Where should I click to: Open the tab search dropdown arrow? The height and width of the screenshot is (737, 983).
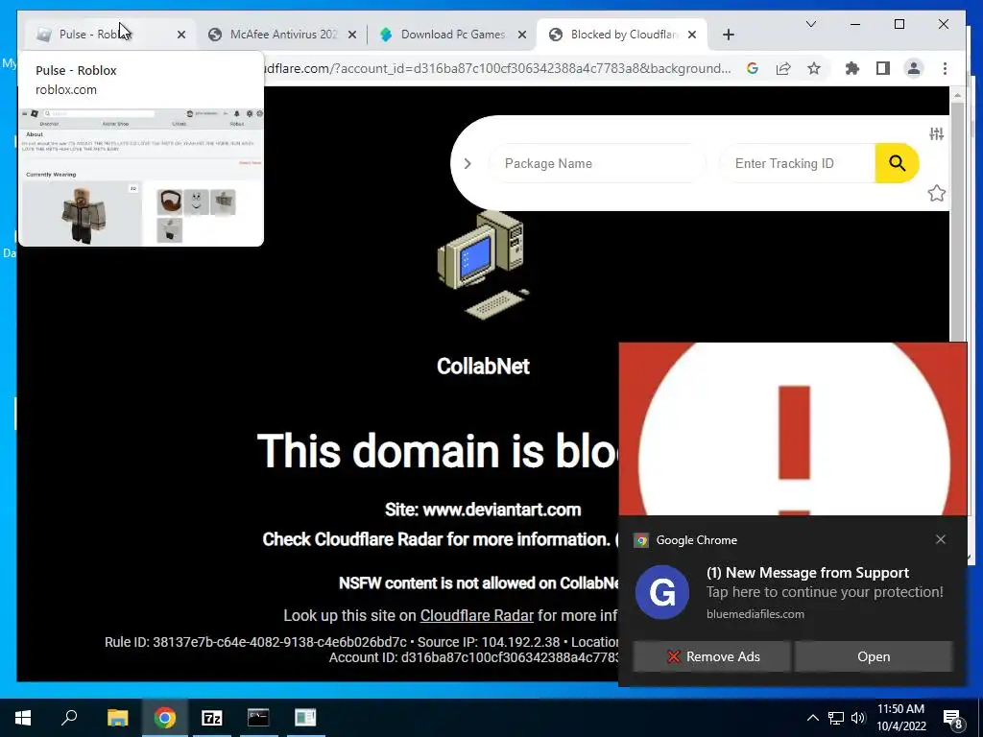tap(810, 24)
